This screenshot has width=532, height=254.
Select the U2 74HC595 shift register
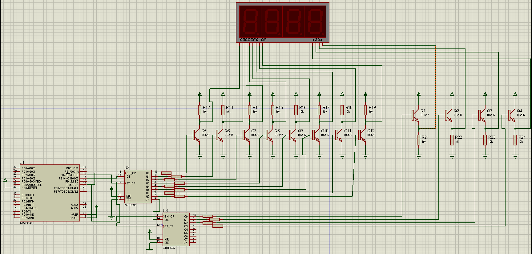coord(138,186)
